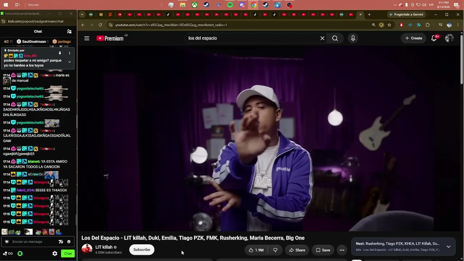Open Windows Task View
Viewport: 464px width, 261px height.
[x=17, y=5]
